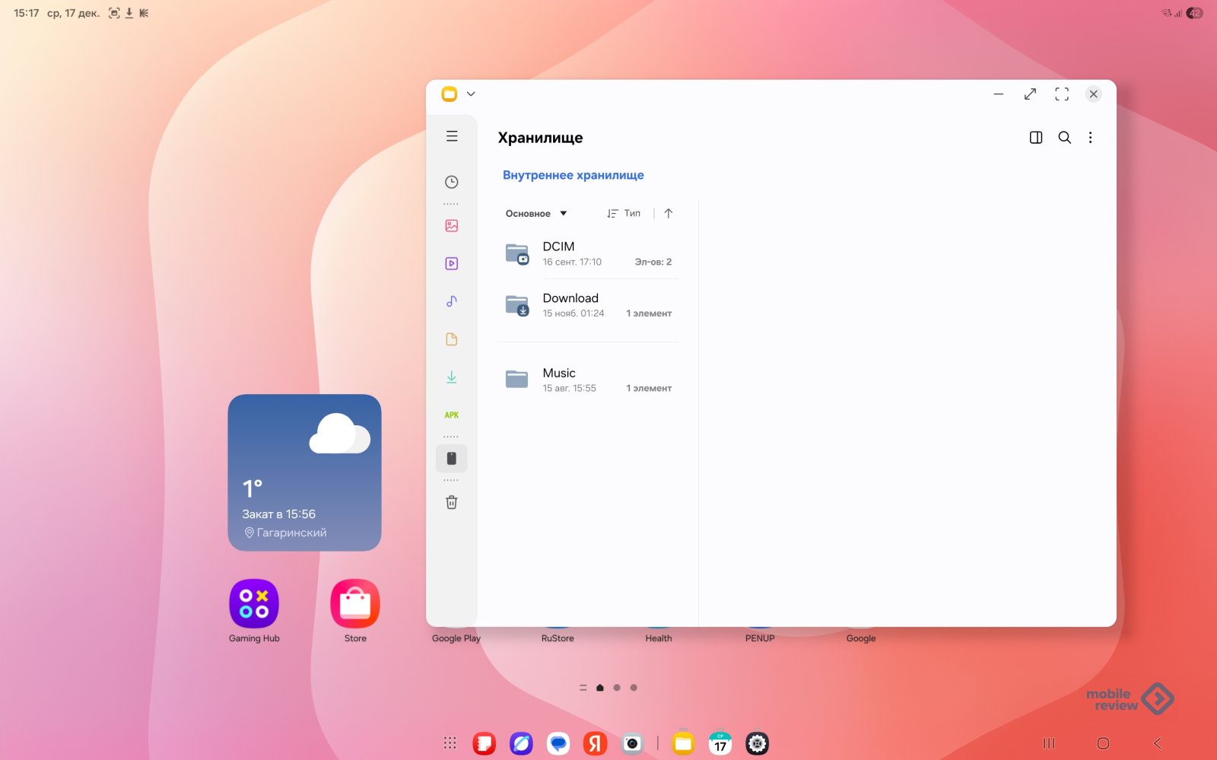Screen dimensions: 1217x760
Task: Open the hamburger navigation menu
Action: (x=452, y=136)
